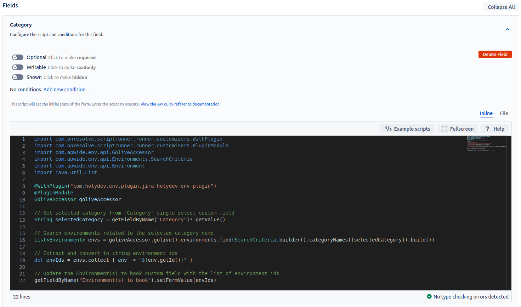Click line number 13 in gutter
This screenshot has height=307, width=521.
[22, 220]
